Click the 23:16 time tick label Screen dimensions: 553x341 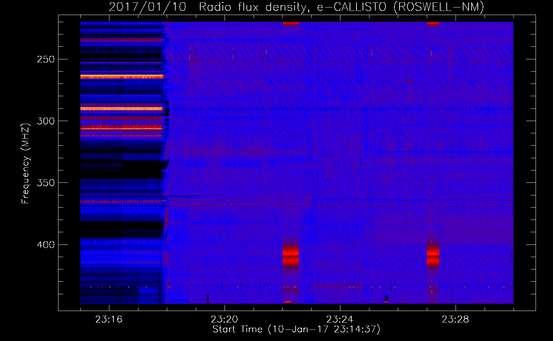[109, 320]
